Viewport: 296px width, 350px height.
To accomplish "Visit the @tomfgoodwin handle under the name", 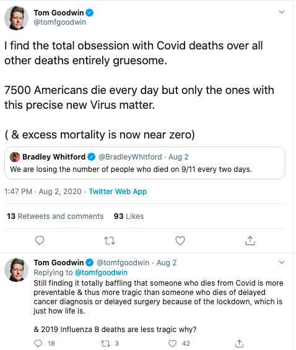I will (x=59, y=22).
